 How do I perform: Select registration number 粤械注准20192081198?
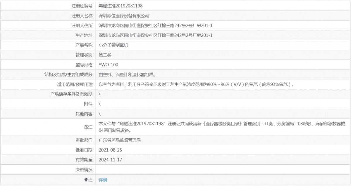pyautogui.click(x=121, y=6)
